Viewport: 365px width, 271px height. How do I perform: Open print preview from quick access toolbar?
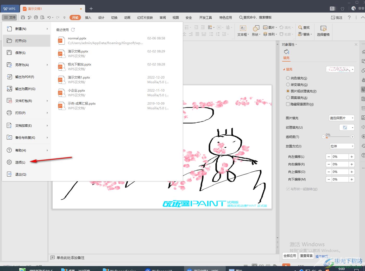42,17
